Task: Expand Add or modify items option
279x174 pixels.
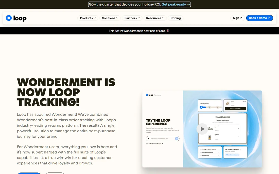Action: coord(210,152)
